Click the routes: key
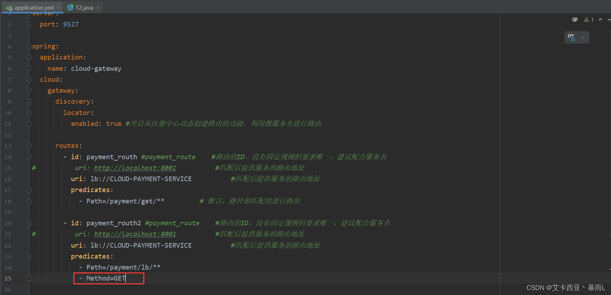This screenshot has width=611, height=295. click(x=68, y=146)
